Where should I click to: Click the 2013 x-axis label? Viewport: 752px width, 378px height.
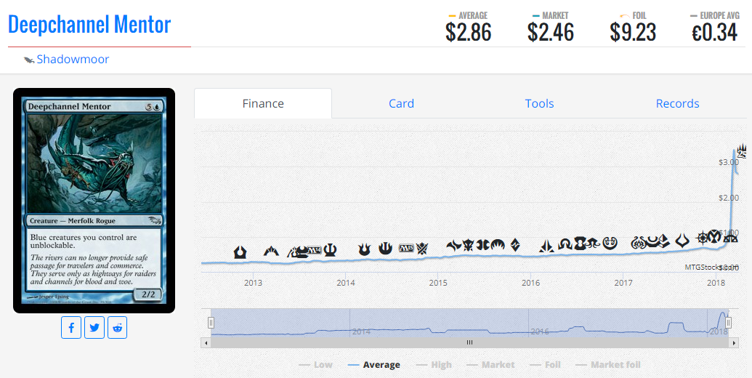point(253,283)
